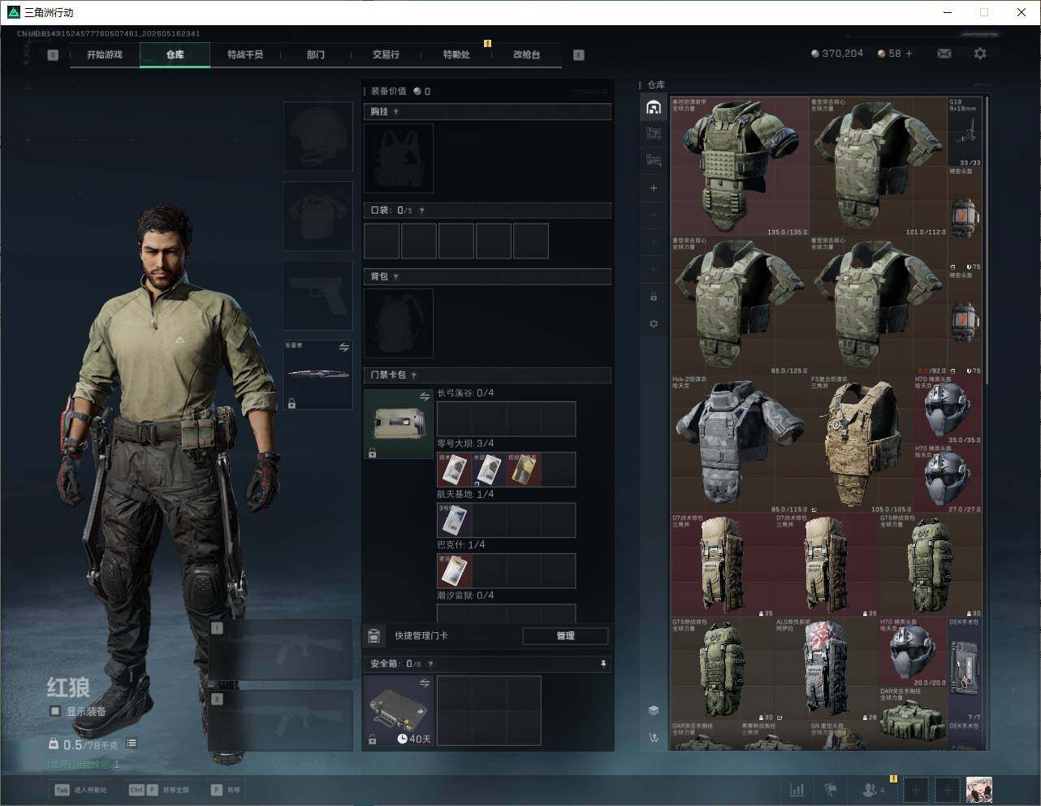
Task: Open the player avatar in bottom bar
Action: (978, 789)
